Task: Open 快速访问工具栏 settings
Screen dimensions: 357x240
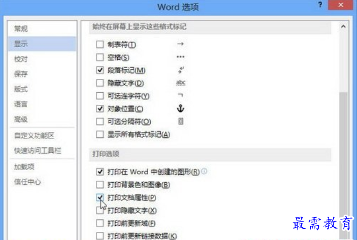Action: click(x=42, y=150)
